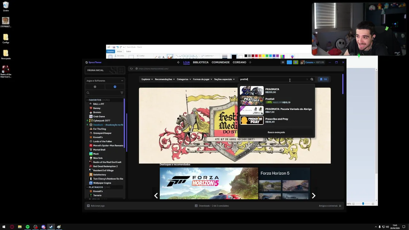Open File Explorer from the taskbar
The height and width of the screenshot is (230, 409).
(x=19, y=227)
